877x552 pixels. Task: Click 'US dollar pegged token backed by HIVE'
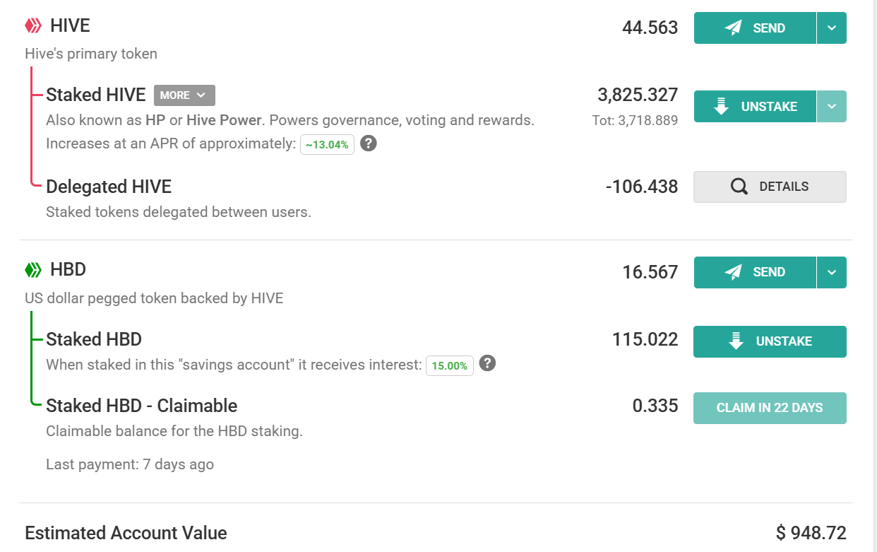[x=154, y=298]
